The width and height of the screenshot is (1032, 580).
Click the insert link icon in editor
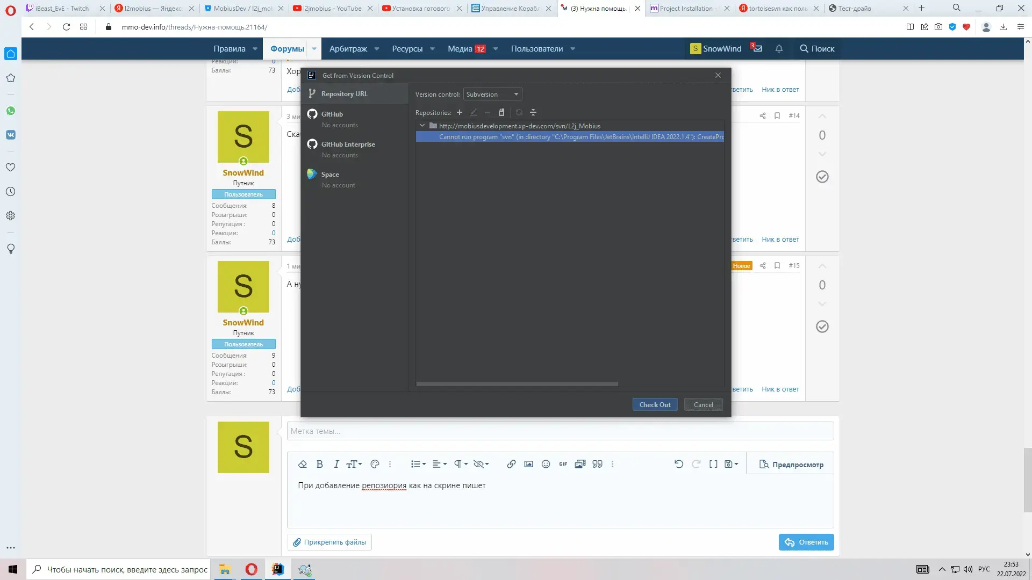coord(511,465)
